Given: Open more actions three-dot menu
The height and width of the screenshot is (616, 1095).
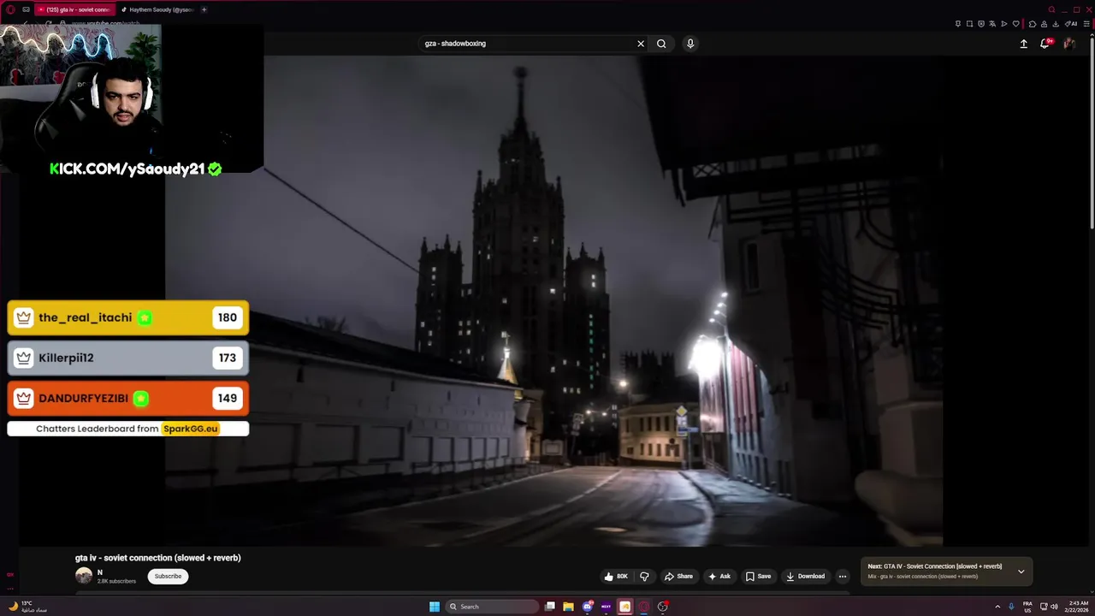Looking at the screenshot, I should (x=843, y=577).
